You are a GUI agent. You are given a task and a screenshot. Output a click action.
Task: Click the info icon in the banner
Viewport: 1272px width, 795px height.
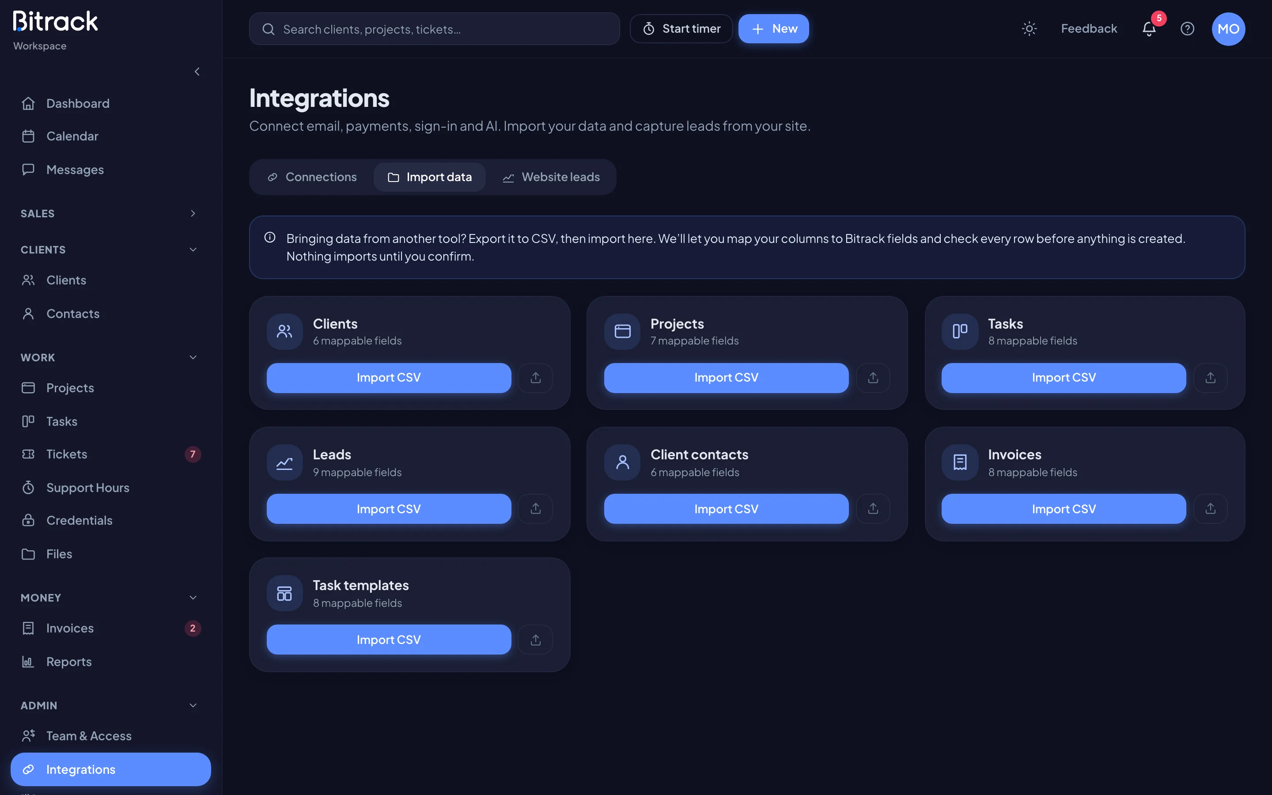coord(270,238)
